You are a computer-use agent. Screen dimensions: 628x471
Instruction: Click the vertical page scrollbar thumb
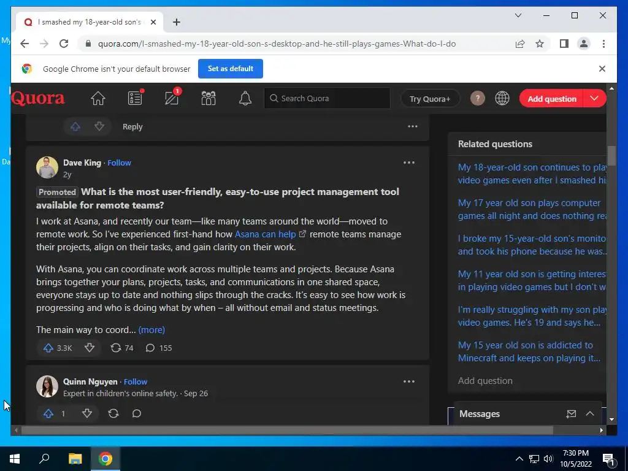(x=611, y=155)
